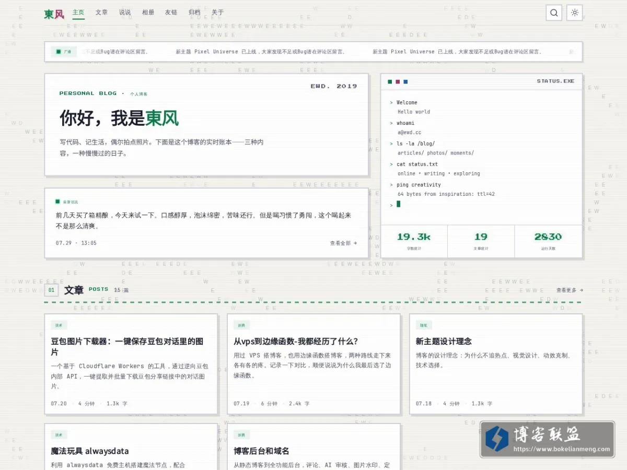Click 技术 tag on 豆包图片下载器 card
Screen dimensions: 627x470
pos(59,325)
